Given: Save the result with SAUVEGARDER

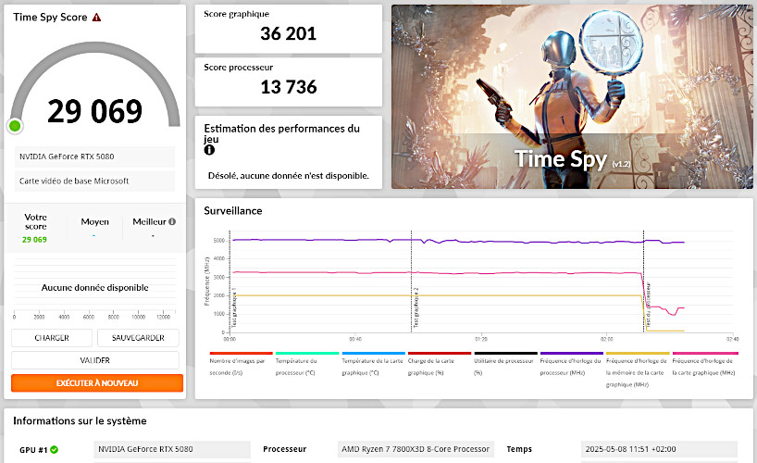Looking at the screenshot, I should pos(138,338).
